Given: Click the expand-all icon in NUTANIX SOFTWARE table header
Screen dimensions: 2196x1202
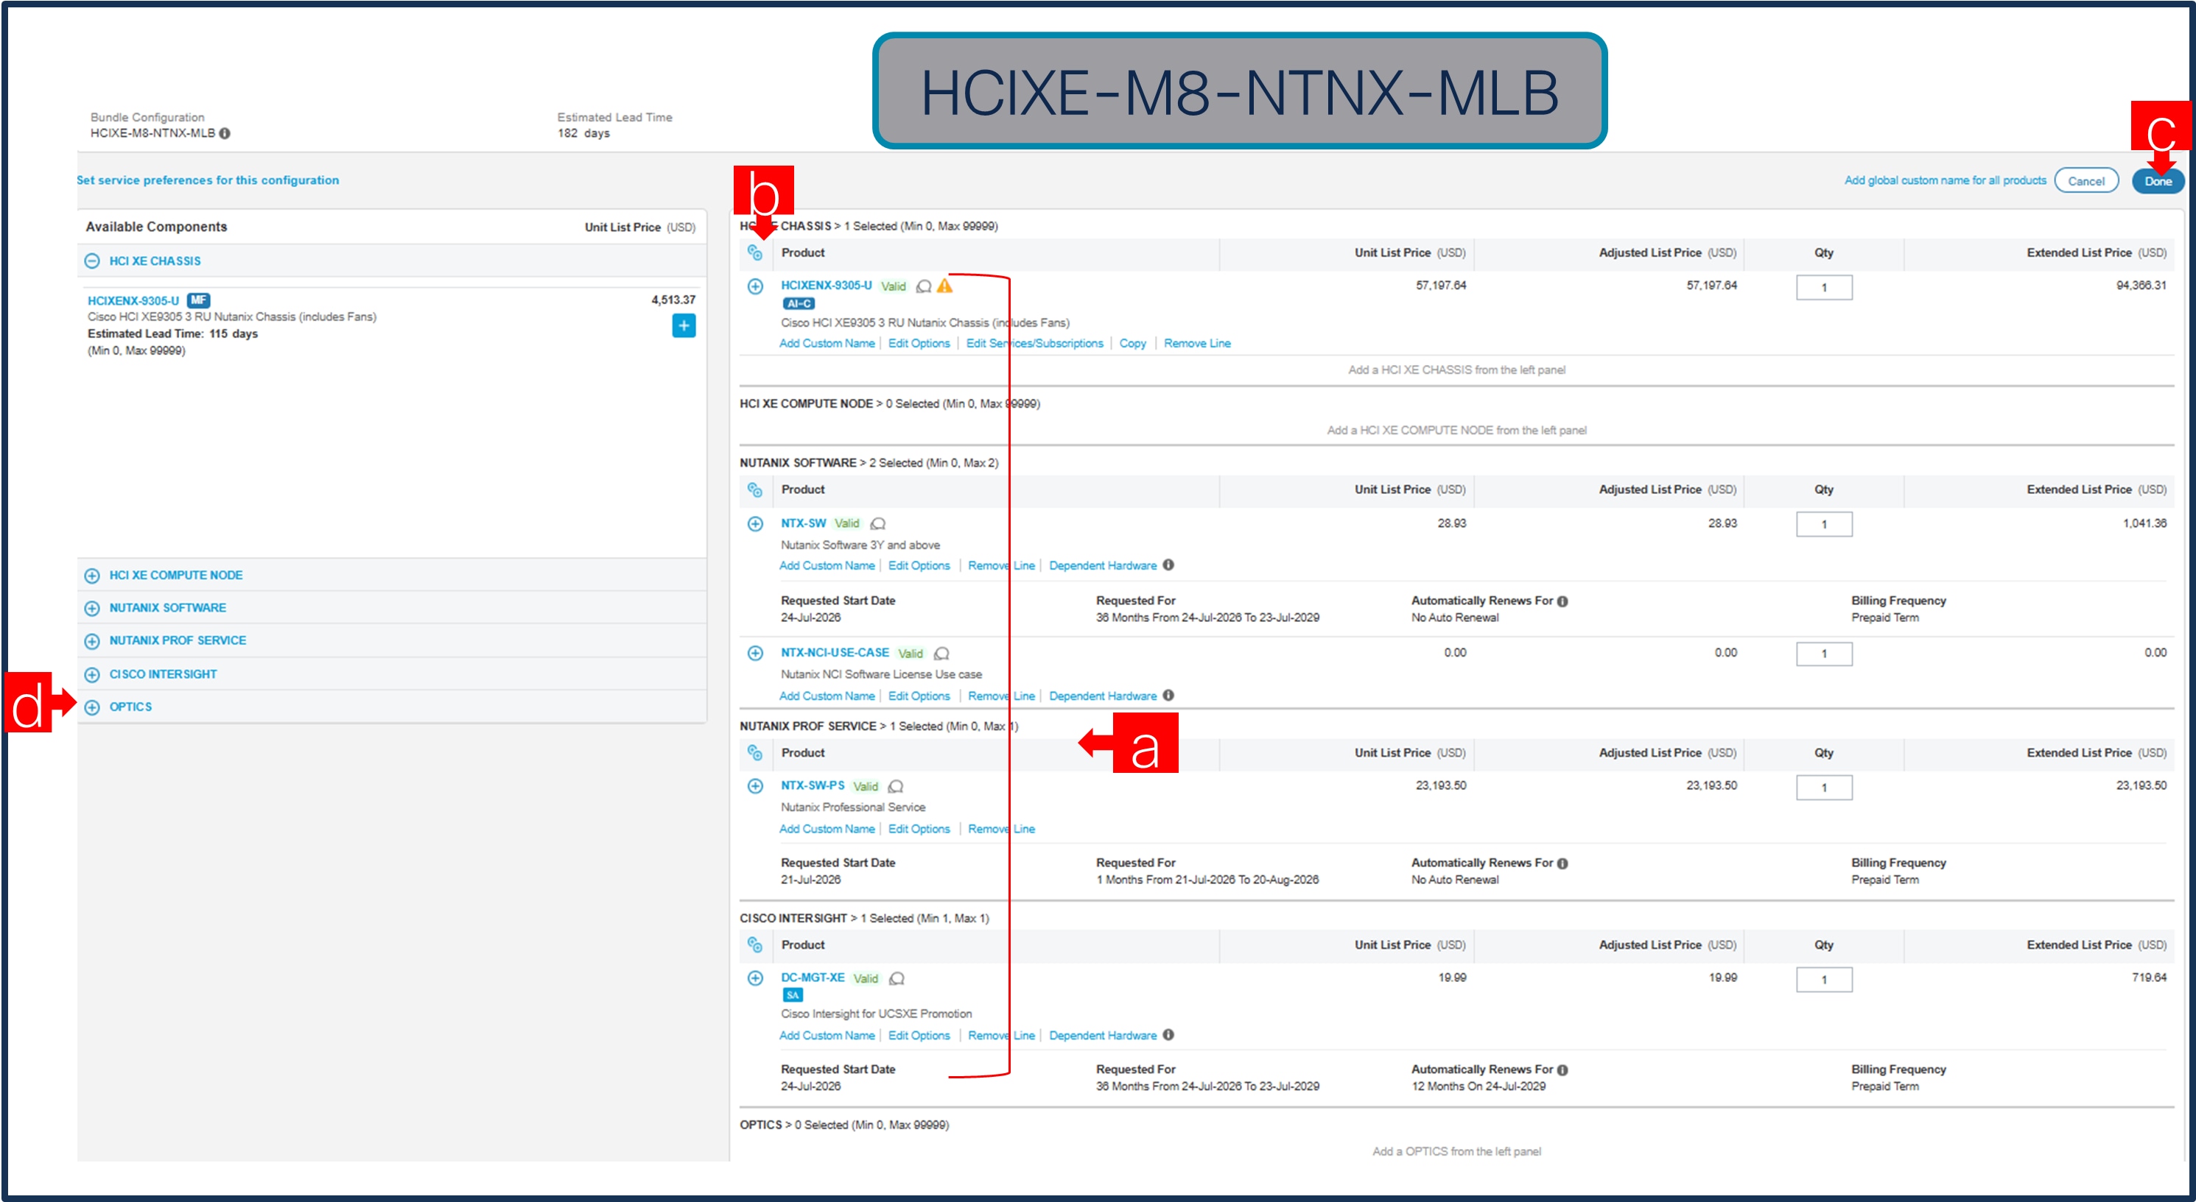Looking at the screenshot, I should point(754,489).
